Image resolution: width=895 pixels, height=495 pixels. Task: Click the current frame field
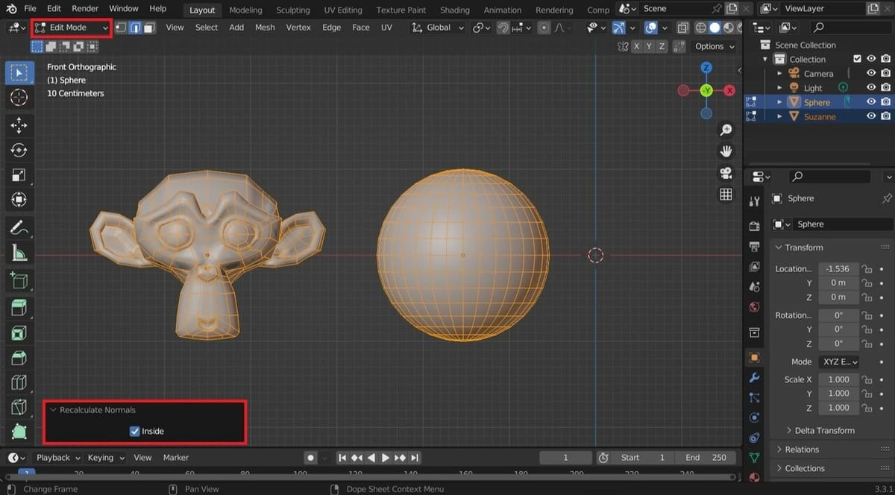coord(565,458)
